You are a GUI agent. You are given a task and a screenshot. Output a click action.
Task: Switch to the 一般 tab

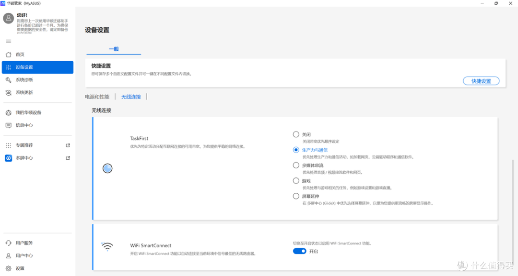point(114,49)
